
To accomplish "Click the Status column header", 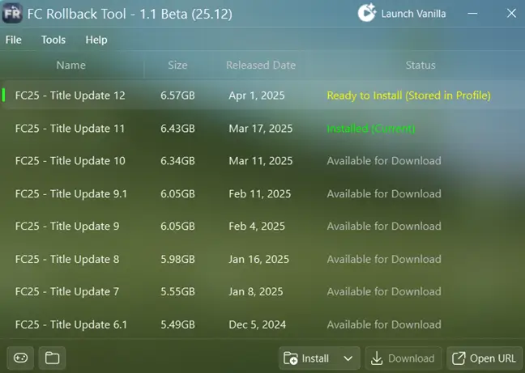I will click(420, 65).
